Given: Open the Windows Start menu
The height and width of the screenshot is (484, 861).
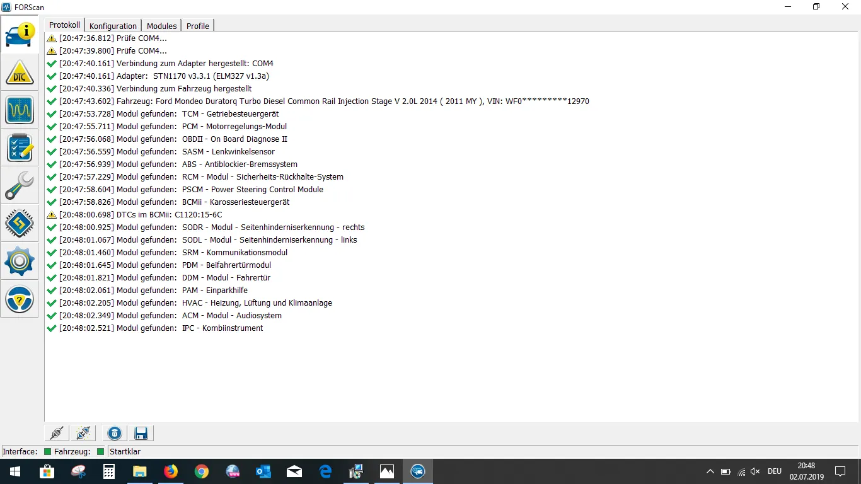Looking at the screenshot, I should click(14, 471).
